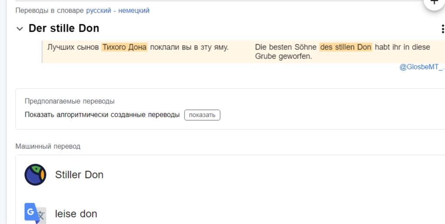Select the leise don machine translation
Image resolution: width=445 pixels, height=224 pixels.
click(x=76, y=214)
